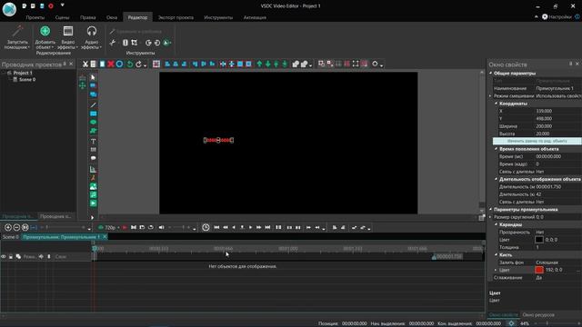Select the green Ellipse shape tool
582x327 pixels.
tap(93, 122)
